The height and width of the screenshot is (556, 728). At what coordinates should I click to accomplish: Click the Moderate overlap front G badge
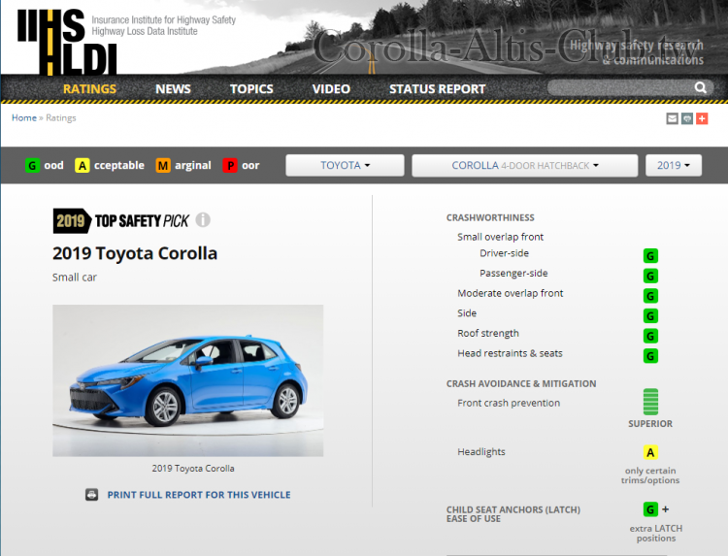(650, 296)
